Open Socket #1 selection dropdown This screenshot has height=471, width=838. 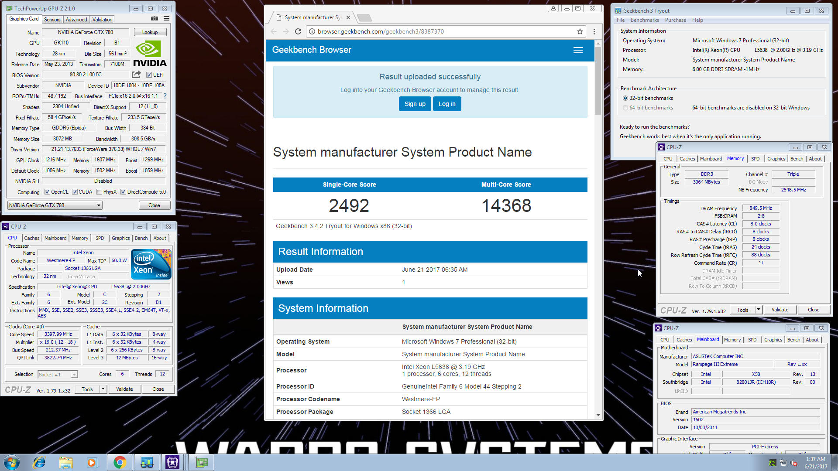coord(58,375)
